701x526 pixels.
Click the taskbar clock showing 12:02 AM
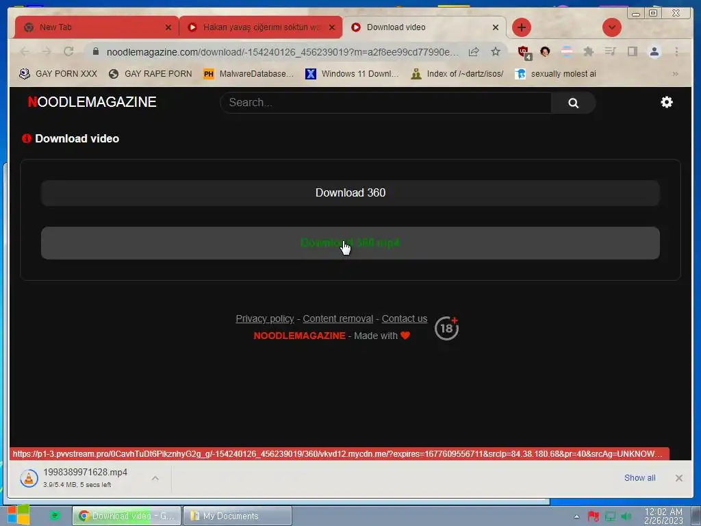coord(663,516)
